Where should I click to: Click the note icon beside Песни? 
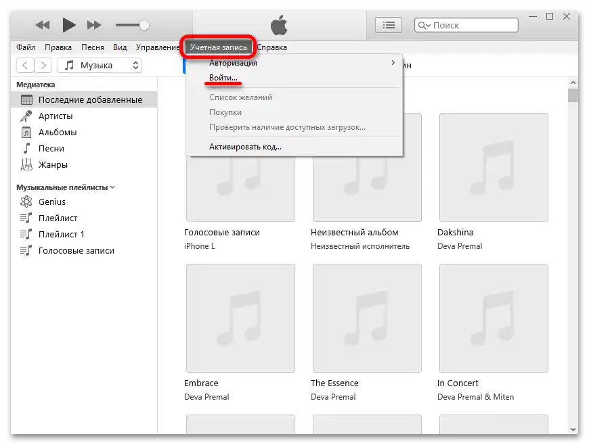(26, 148)
